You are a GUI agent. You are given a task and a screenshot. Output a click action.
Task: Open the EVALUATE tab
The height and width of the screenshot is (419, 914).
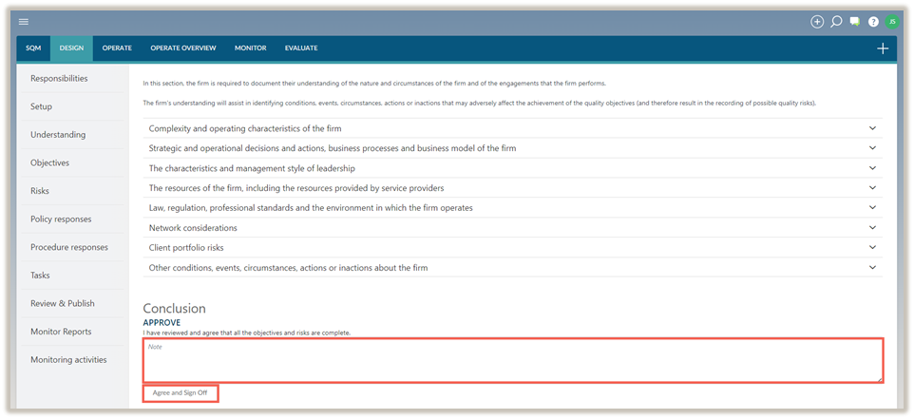pyautogui.click(x=301, y=48)
